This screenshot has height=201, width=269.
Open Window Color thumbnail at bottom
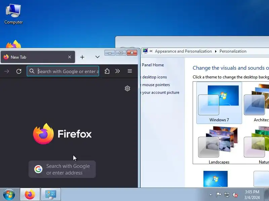click(261, 179)
